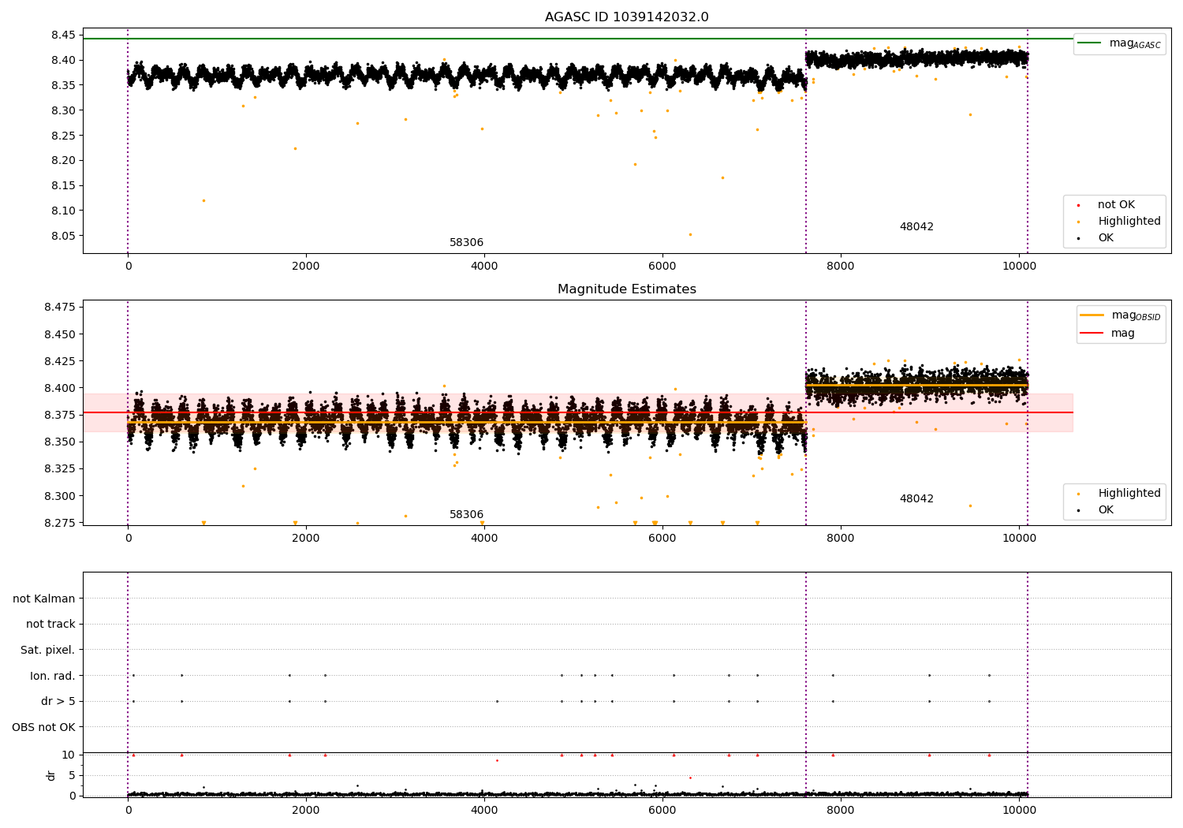Click the 'dr' axis label

click(51, 775)
